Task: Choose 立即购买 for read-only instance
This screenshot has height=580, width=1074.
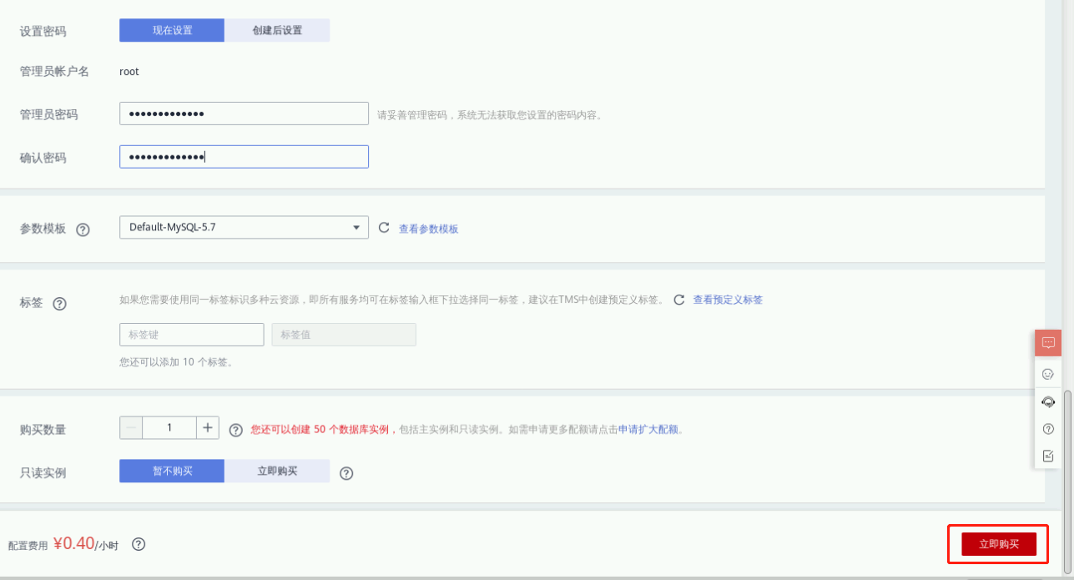Action: (x=277, y=471)
